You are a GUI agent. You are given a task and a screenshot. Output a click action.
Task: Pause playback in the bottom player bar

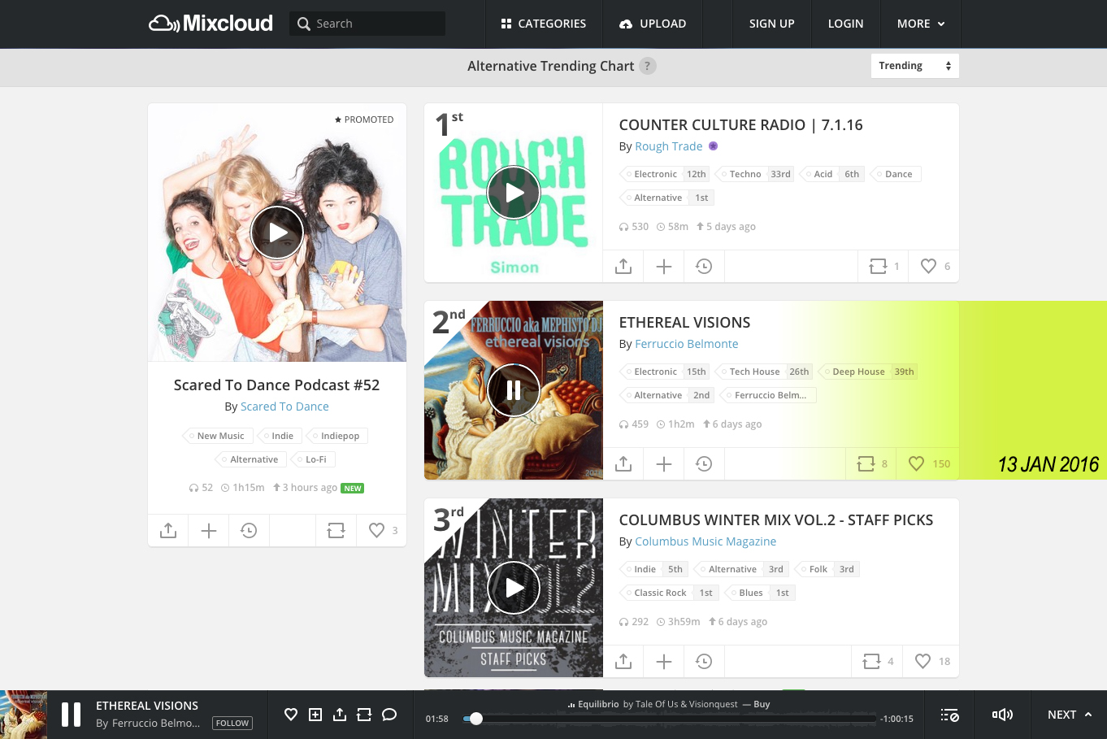(x=72, y=715)
